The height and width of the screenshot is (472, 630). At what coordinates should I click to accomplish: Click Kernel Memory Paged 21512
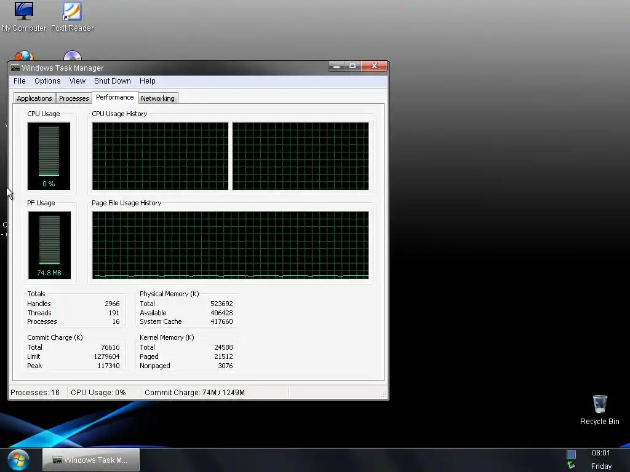(223, 356)
